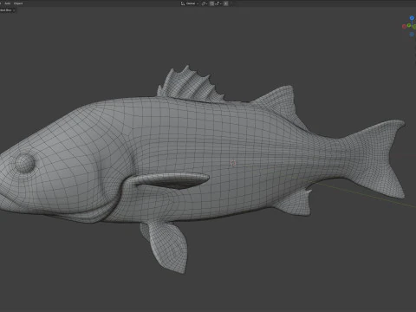416x312 pixels.
Task: Click the small green Y axis gizmo dot
Action: (409, 25)
